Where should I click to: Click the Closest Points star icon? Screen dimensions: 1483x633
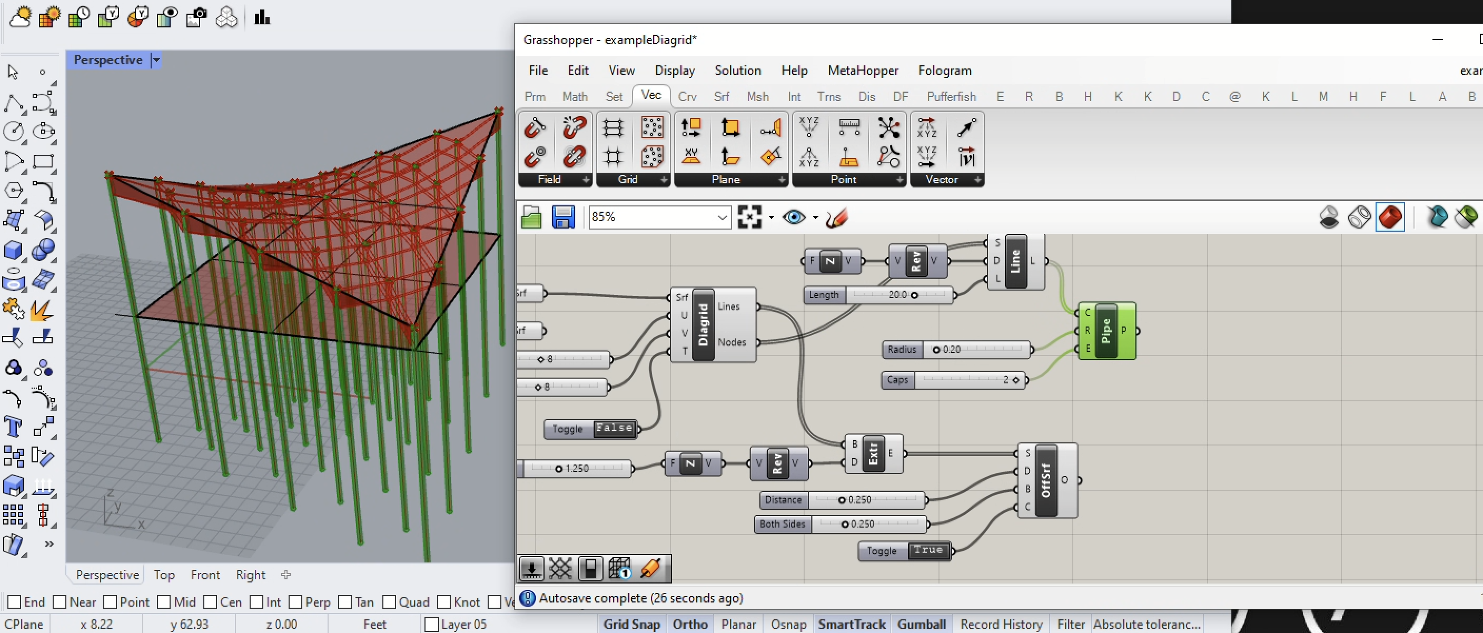pos(888,127)
